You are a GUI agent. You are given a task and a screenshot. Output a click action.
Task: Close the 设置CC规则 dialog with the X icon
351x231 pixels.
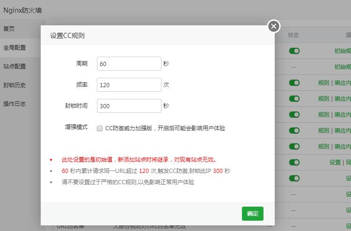[274, 26]
